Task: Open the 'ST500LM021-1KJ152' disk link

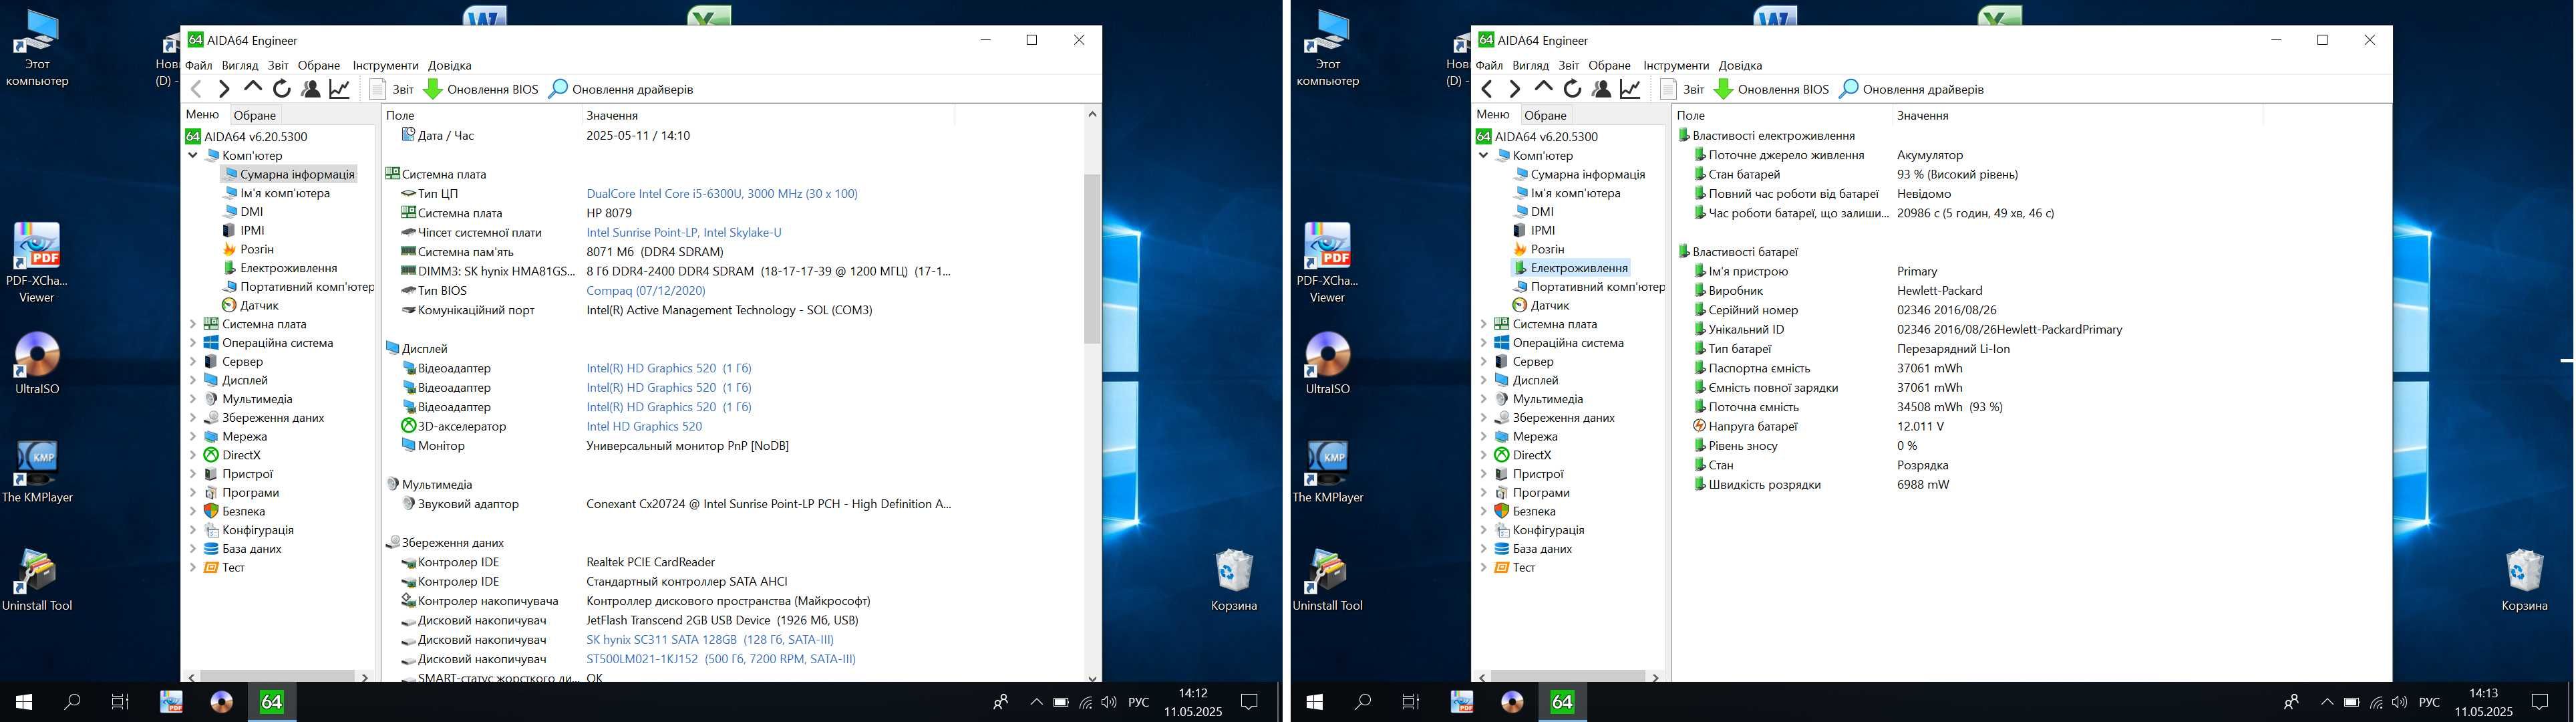Action: (721, 659)
